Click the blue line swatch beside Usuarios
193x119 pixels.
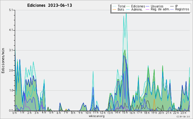[147, 6]
